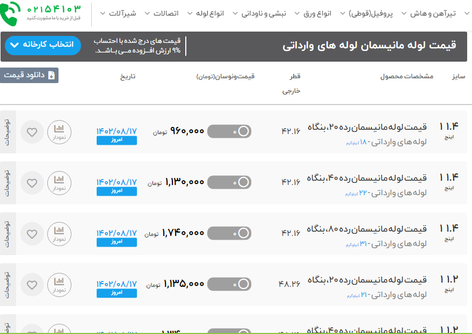Toggle price switch on 1,130,000 toman row
Image resolution: width=472 pixels, height=334 pixels.
229,182
